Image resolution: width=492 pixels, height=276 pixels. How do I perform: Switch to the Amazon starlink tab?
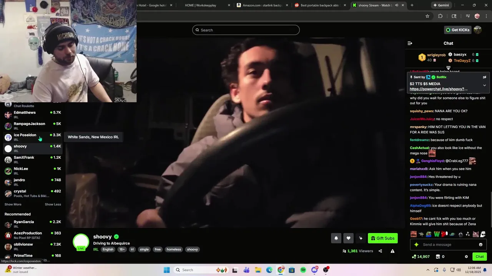click(262, 5)
